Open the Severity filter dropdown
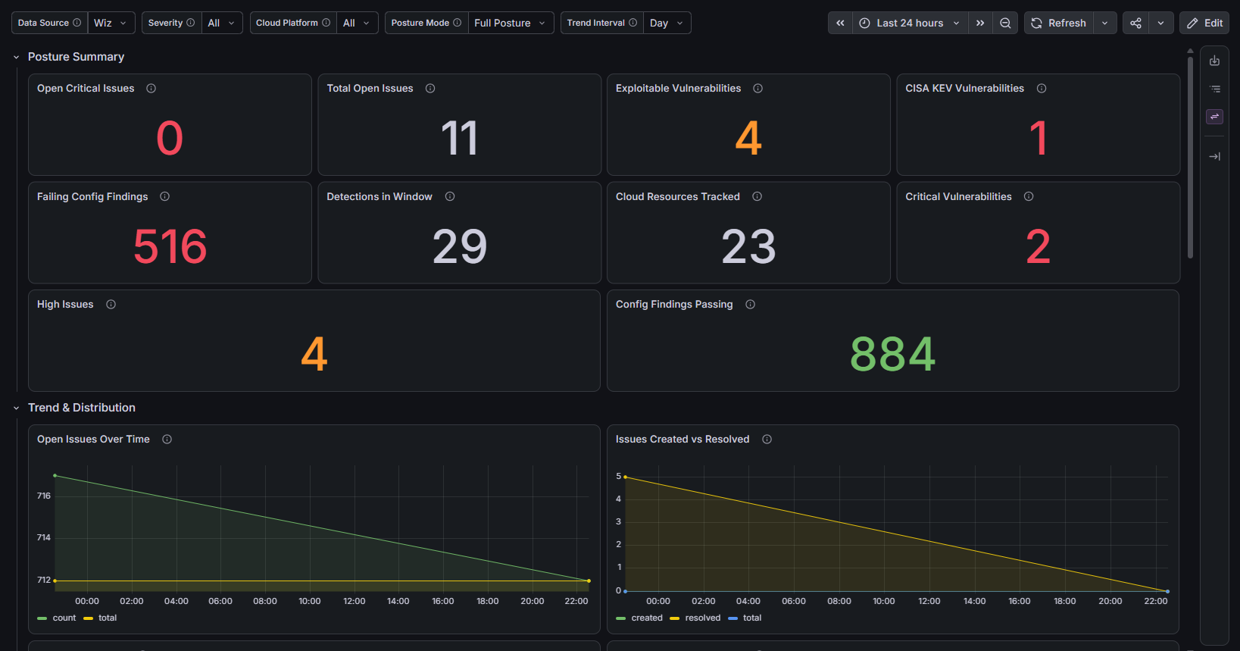Screen dimensions: 1240x651 222,23
